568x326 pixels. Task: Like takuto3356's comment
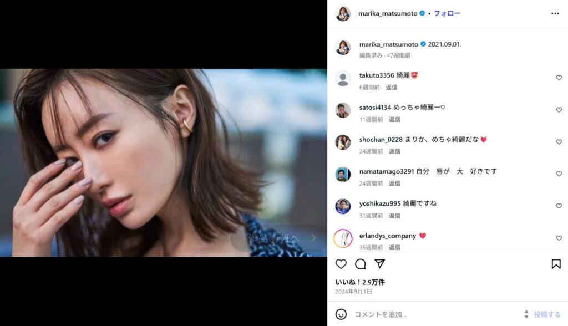click(x=559, y=78)
